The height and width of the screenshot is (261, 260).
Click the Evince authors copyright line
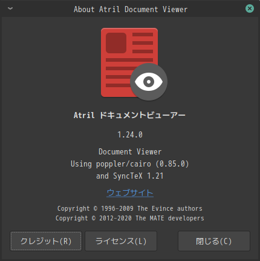130,208
